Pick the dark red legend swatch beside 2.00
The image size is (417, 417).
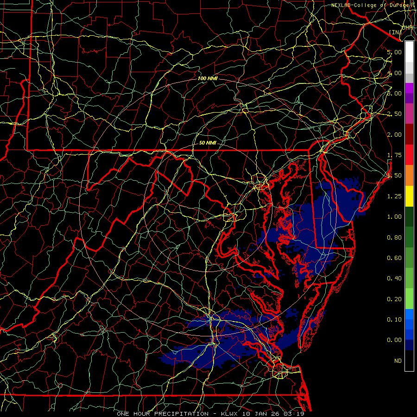point(409,134)
